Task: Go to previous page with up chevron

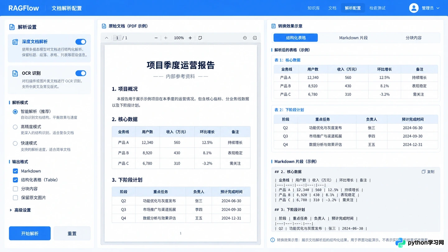Action: (x=107, y=38)
